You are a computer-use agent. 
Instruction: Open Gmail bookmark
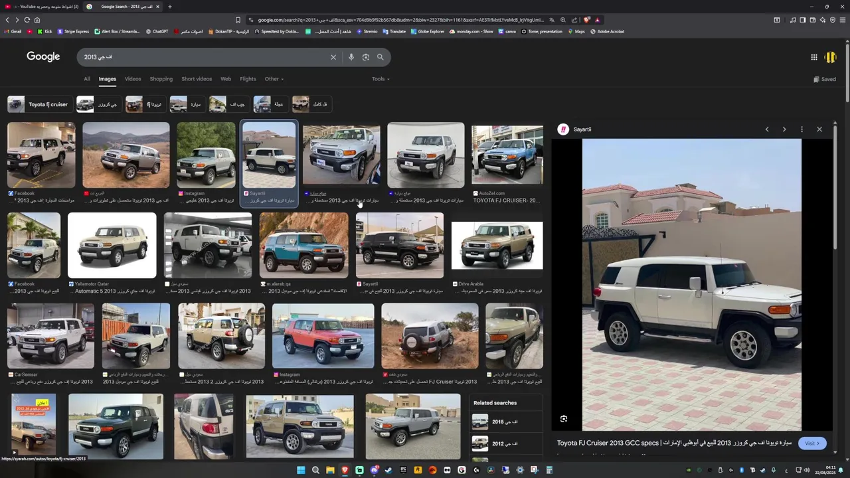(x=13, y=31)
